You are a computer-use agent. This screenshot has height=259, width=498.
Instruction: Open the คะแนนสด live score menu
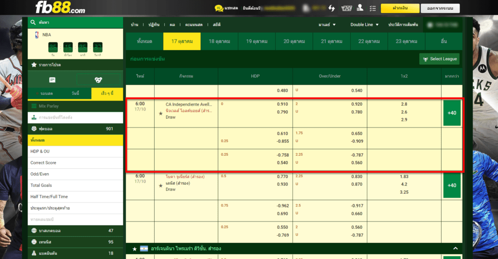(194, 24)
